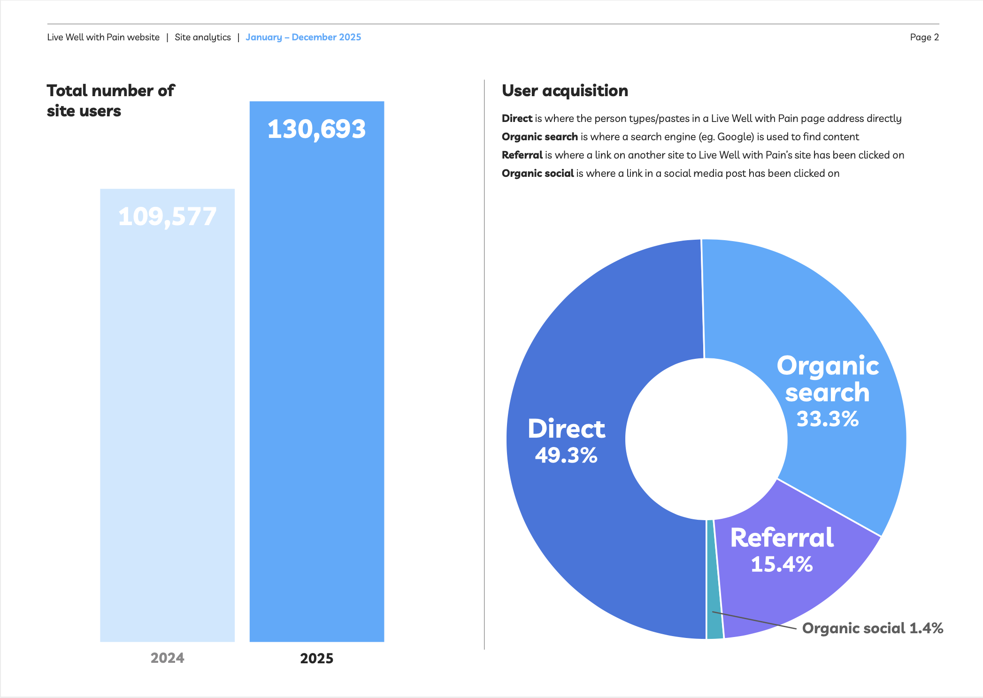Click the January – December 2025 header text
Viewport: 983px width, 698px height.
click(x=303, y=37)
